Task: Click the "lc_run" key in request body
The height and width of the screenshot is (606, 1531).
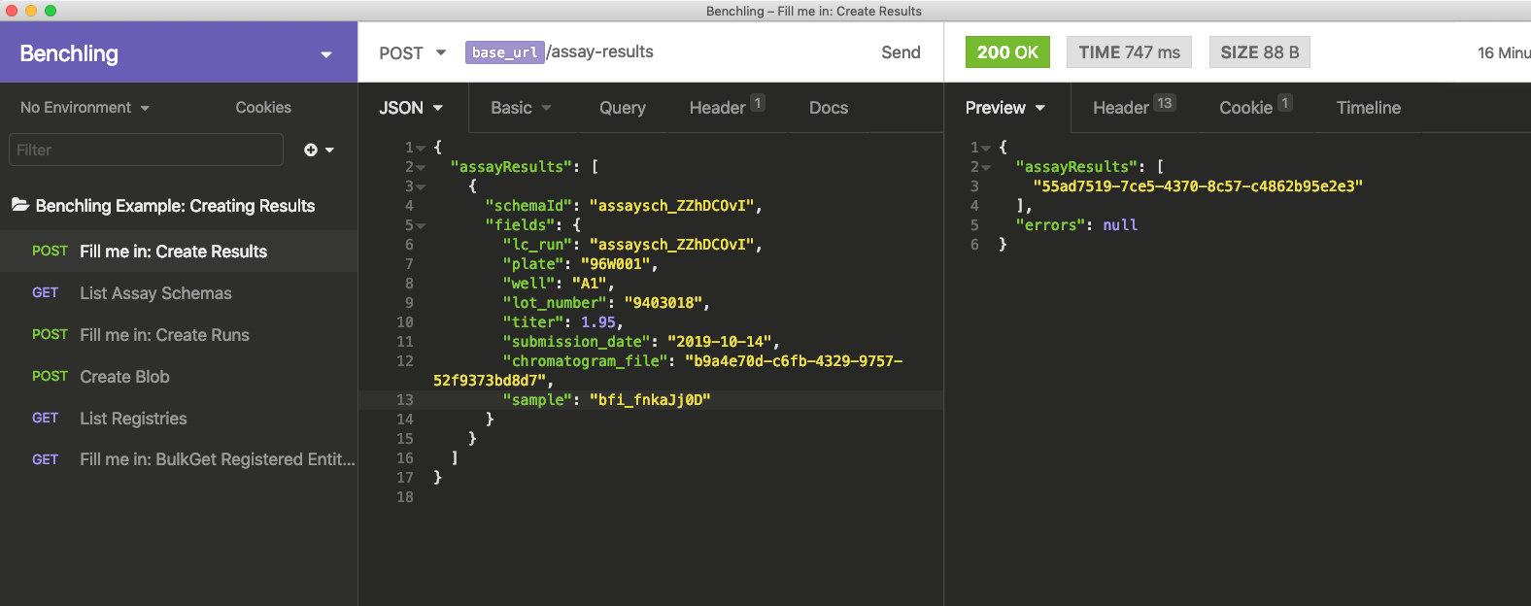Action: tap(537, 245)
